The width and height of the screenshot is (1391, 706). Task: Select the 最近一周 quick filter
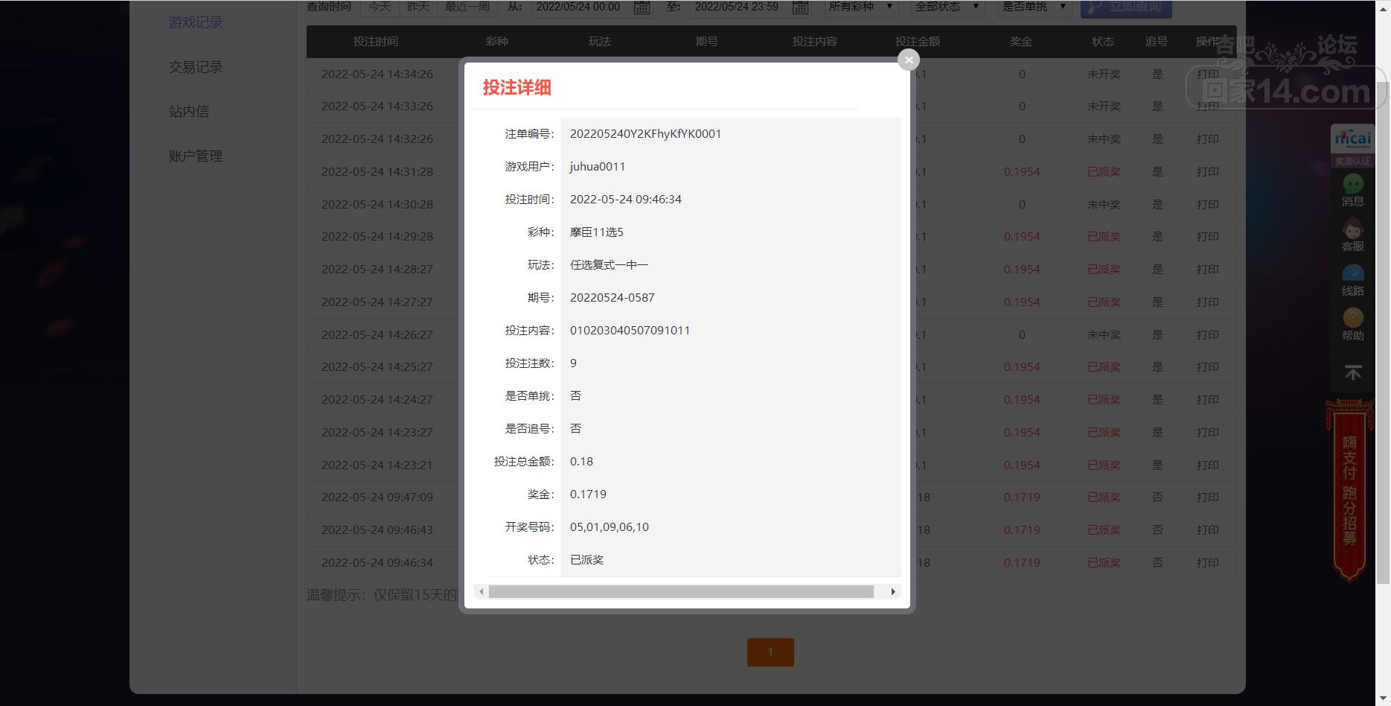467,7
